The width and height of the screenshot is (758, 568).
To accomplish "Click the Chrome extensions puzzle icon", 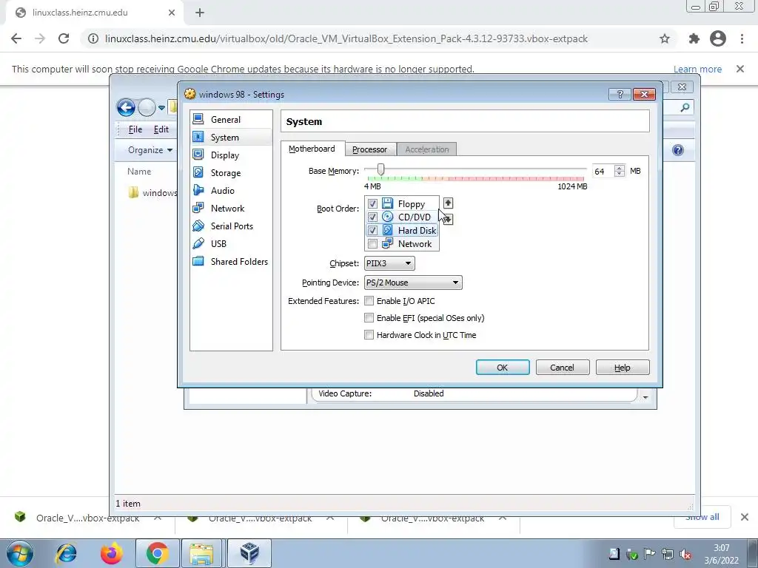I will 694,38.
